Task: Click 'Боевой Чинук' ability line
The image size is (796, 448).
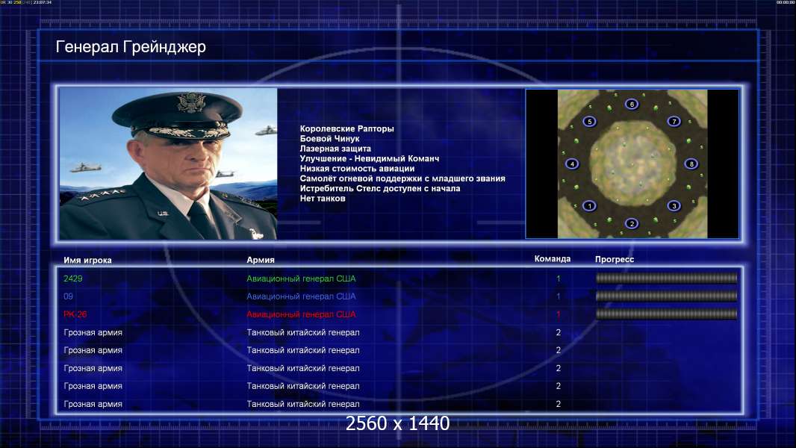Action: coord(329,139)
